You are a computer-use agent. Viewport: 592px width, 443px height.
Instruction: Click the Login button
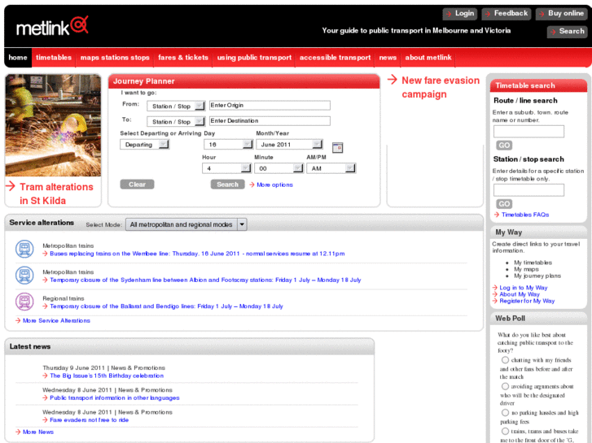pyautogui.click(x=460, y=14)
